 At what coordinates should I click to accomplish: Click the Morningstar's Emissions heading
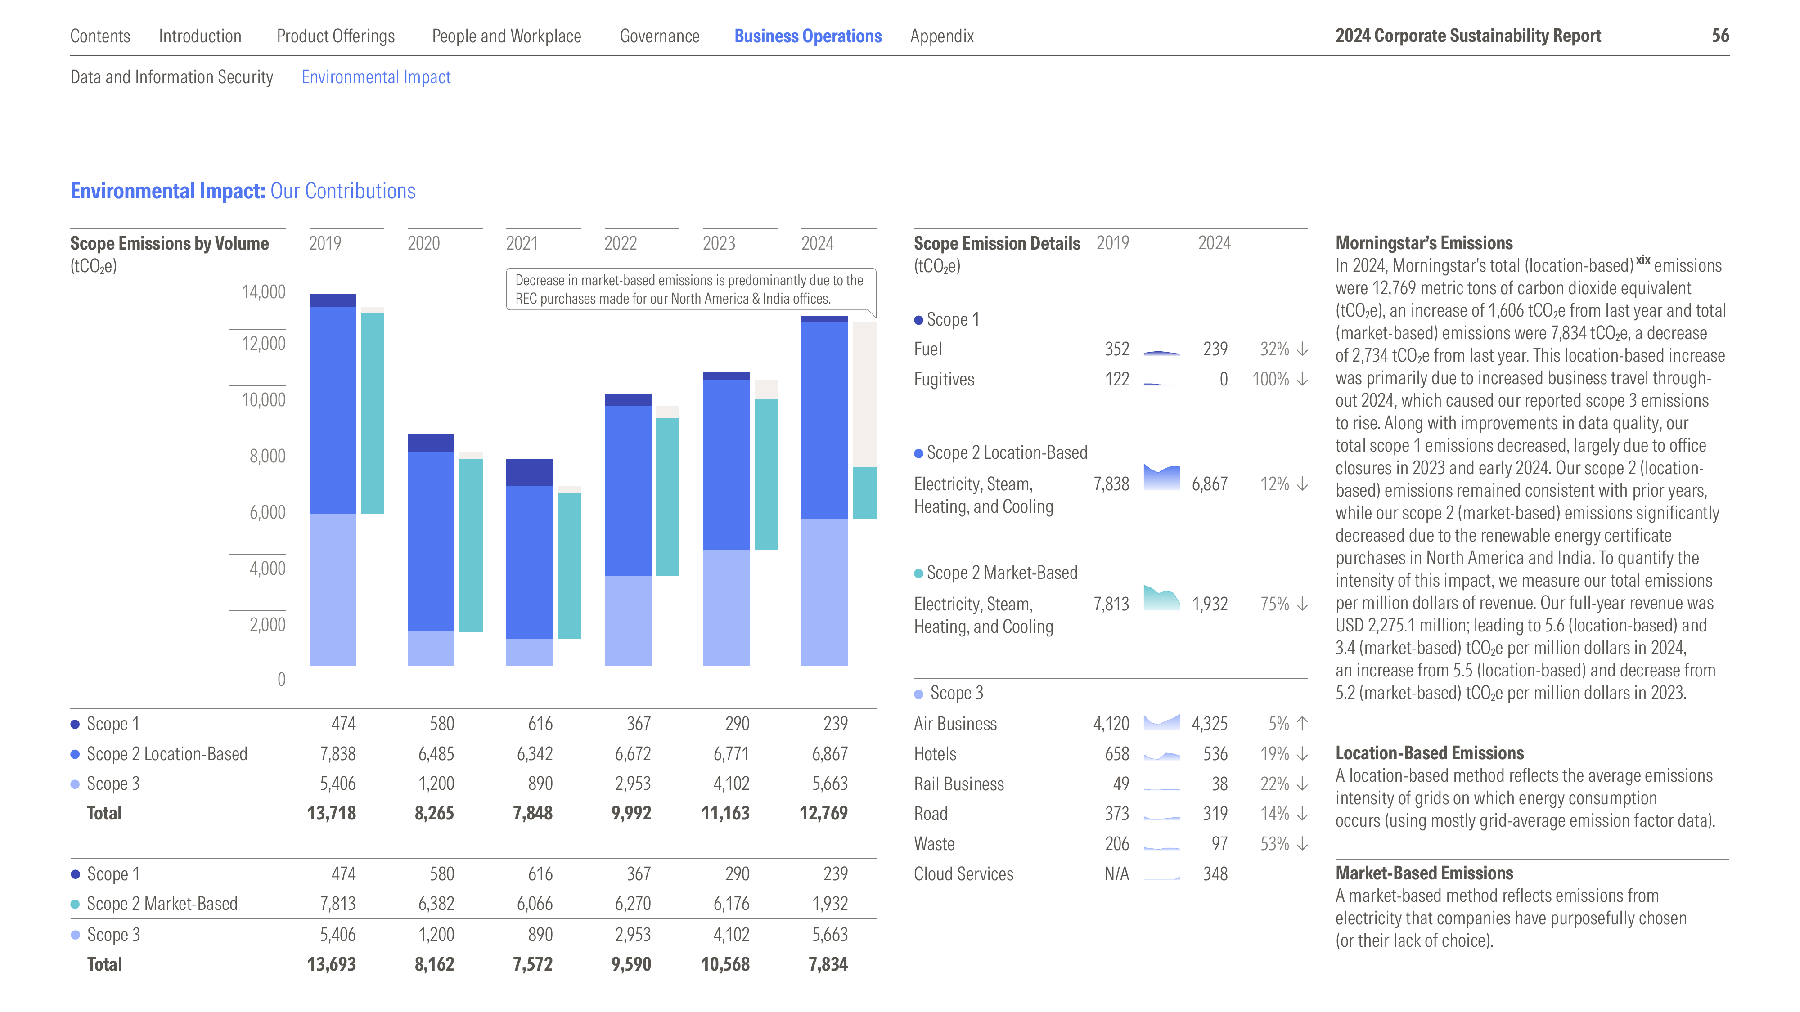pyautogui.click(x=1424, y=243)
